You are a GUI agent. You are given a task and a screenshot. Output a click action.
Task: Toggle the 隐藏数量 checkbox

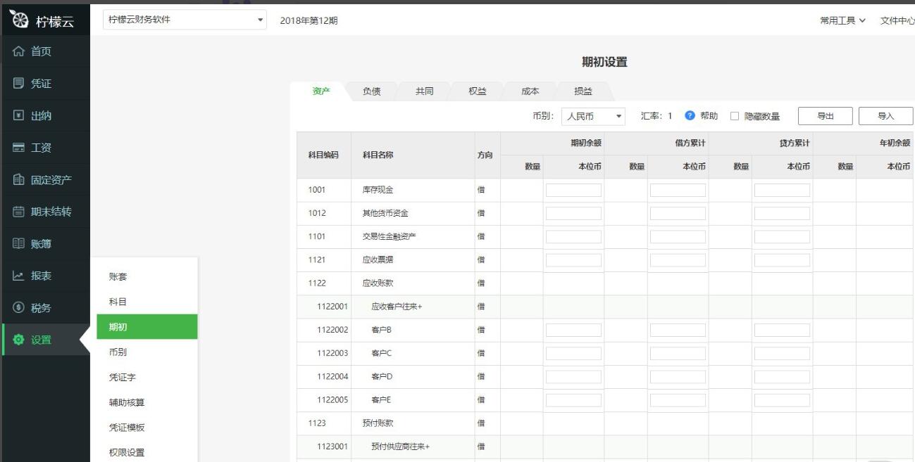tap(734, 116)
